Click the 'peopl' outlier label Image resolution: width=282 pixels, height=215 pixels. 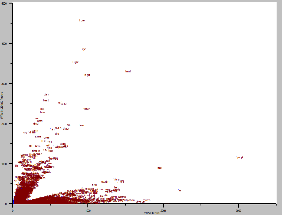pos(240,158)
